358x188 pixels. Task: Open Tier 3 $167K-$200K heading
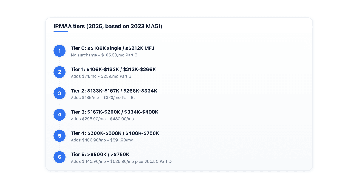pos(115,112)
